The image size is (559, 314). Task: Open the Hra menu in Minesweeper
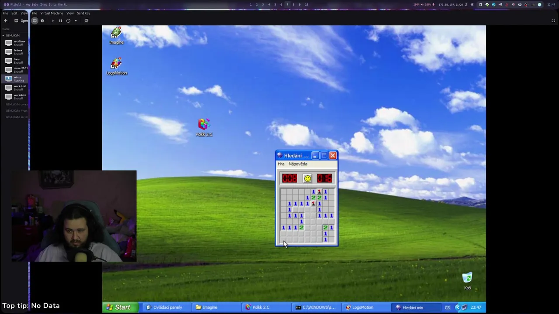(281, 164)
